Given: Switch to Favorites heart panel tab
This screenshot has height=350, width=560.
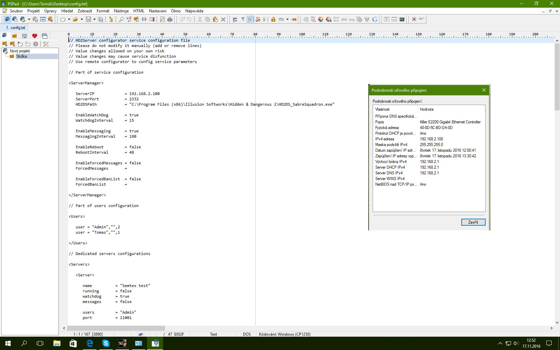Looking at the screenshot, I should click(x=35, y=36).
